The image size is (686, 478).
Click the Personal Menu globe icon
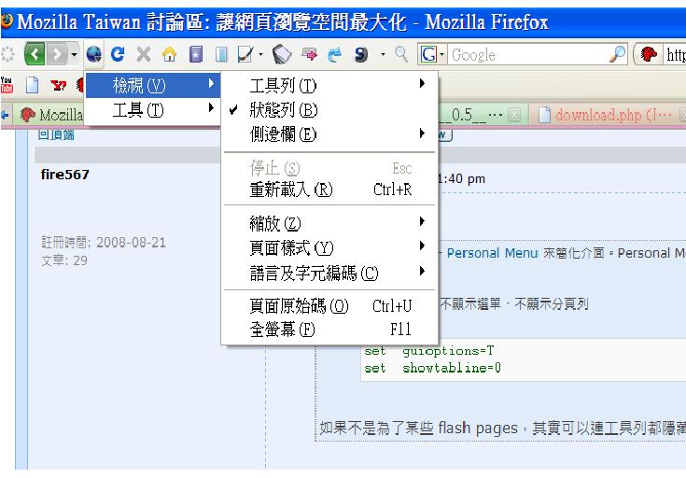click(93, 55)
